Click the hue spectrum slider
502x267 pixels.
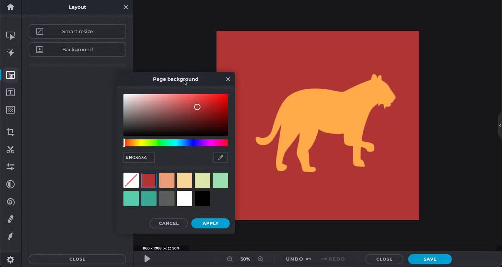176,143
